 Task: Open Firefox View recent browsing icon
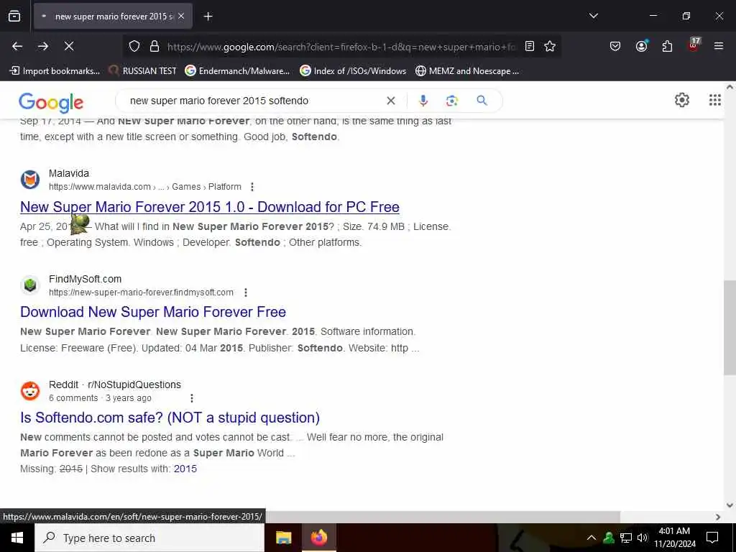(14, 17)
